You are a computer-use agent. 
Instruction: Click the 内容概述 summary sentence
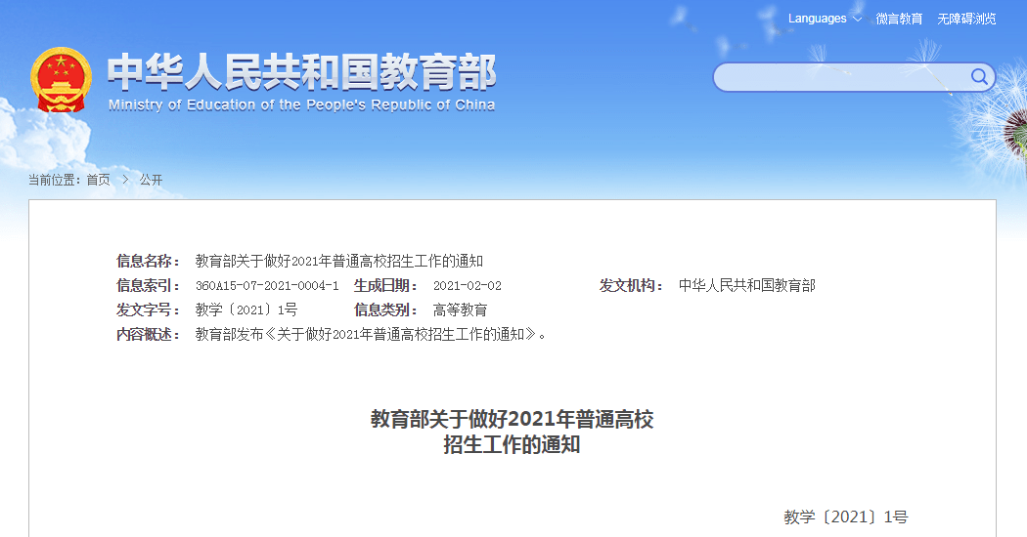[371, 334]
